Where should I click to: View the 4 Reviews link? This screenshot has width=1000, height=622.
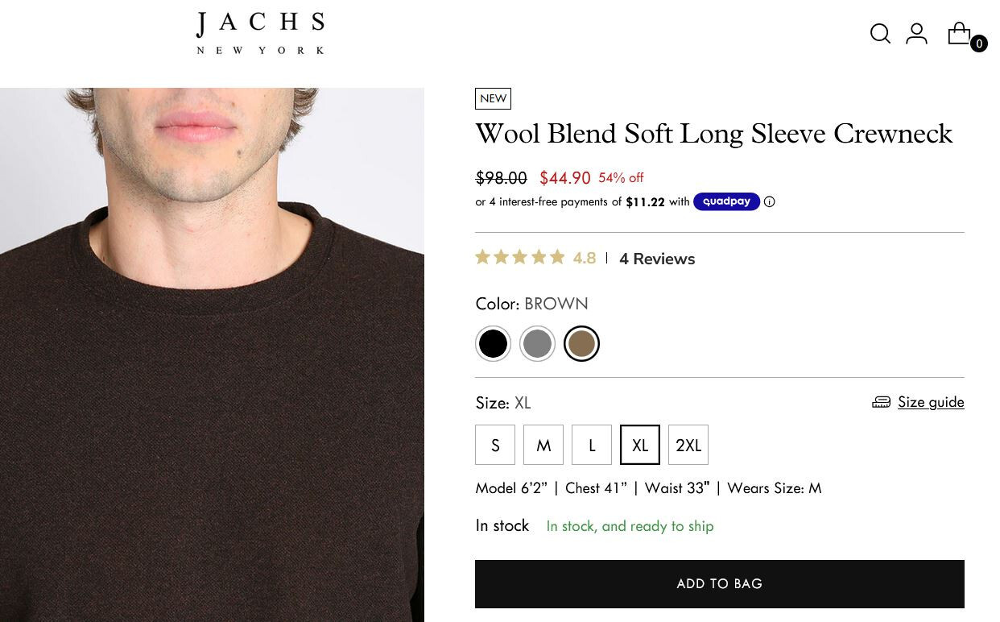(x=657, y=259)
